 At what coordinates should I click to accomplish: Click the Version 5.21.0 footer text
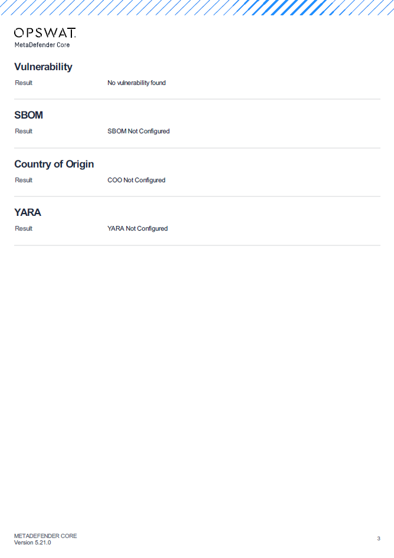tap(32, 543)
